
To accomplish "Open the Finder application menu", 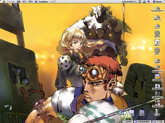I will coord(157,2).
